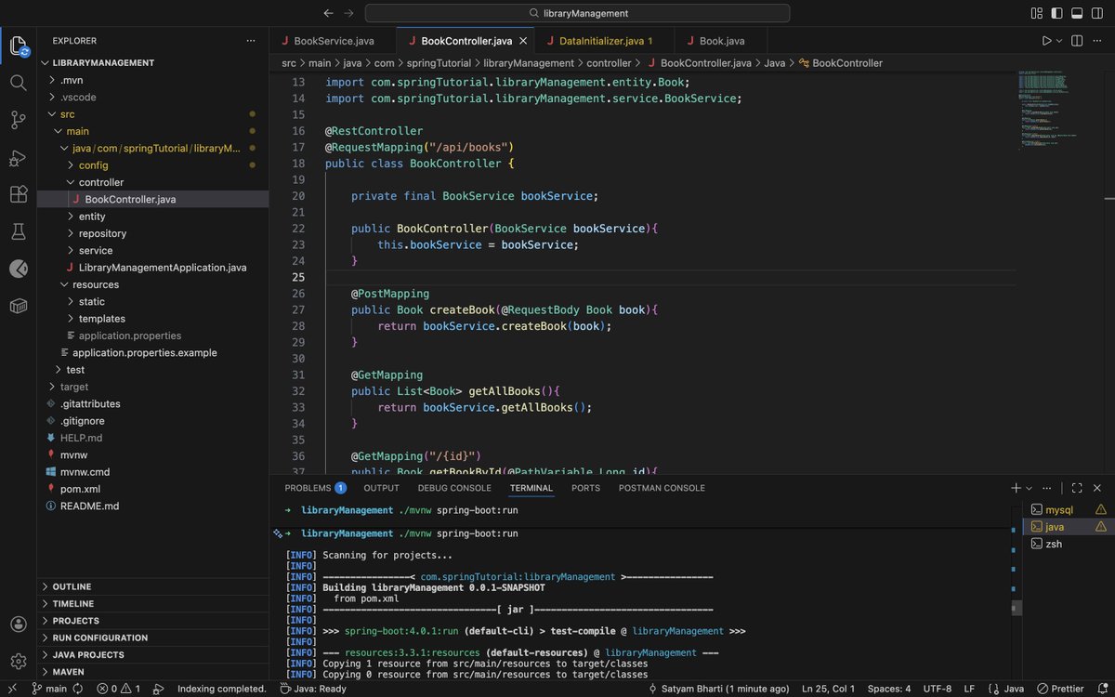
Task: Select the zsh terminal in list
Action: pyautogui.click(x=1068, y=544)
